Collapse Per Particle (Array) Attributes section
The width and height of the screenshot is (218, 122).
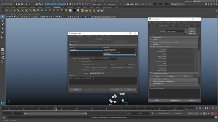tap(151, 47)
